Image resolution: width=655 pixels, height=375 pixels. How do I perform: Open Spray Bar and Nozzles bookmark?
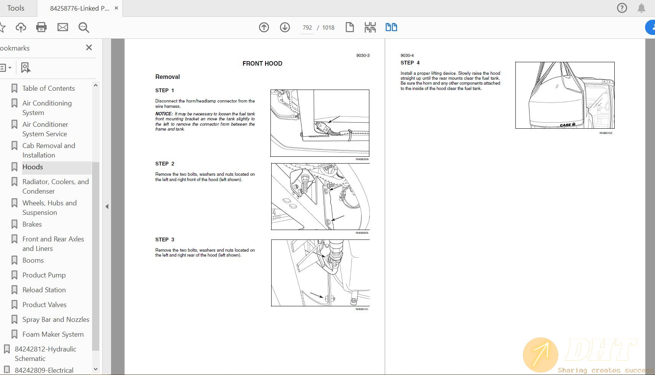pos(56,320)
